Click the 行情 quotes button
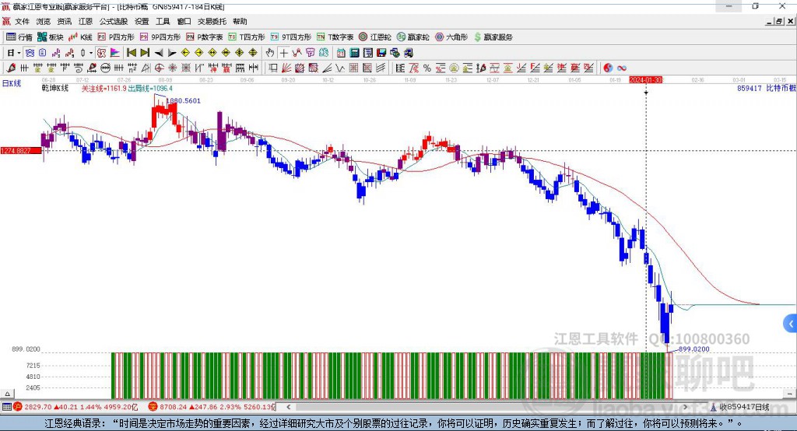This screenshot has width=797, height=431. pyautogui.click(x=19, y=37)
